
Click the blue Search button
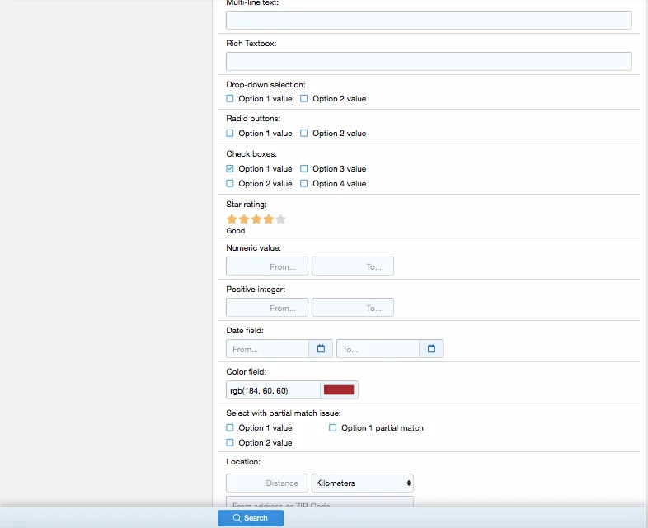tap(251, 518)
